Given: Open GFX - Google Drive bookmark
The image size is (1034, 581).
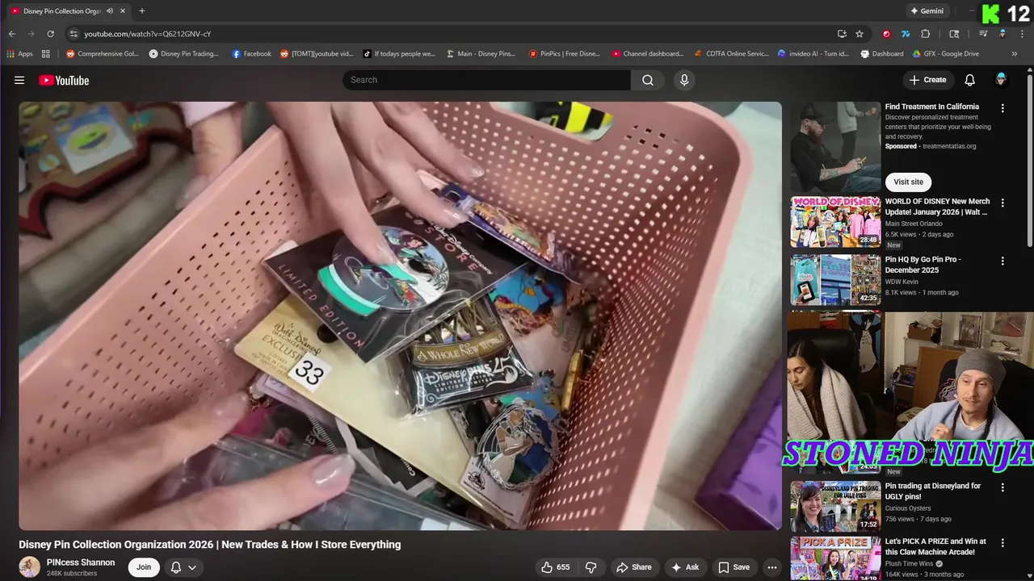Looking at the screenshot, I should [946, 54].
